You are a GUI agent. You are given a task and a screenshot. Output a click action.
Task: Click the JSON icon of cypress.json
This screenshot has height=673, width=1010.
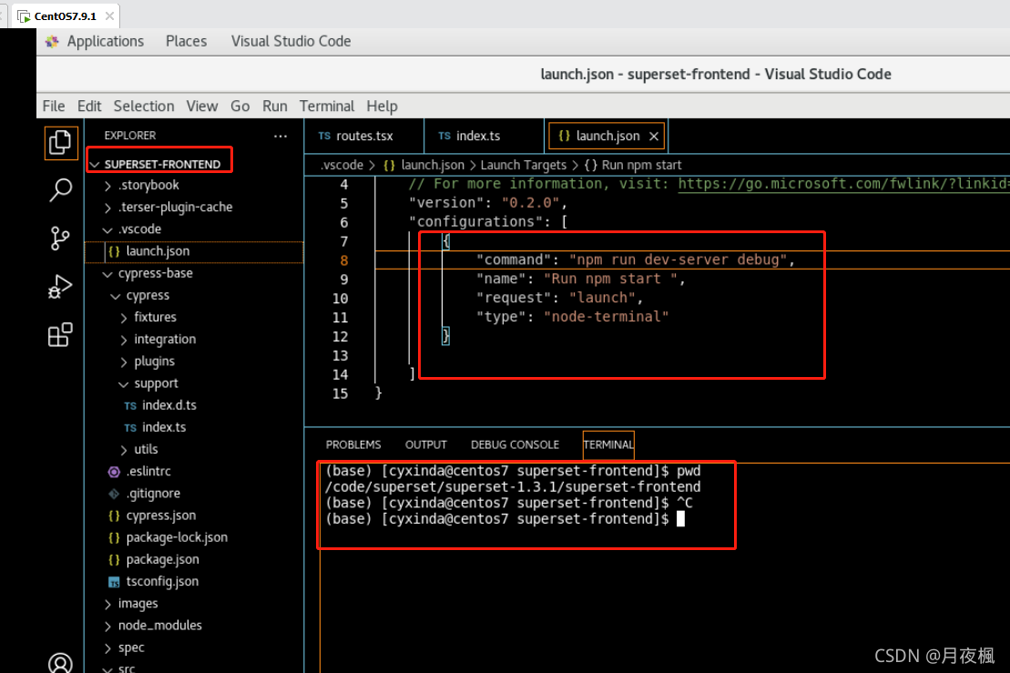[x=114, y=515]
